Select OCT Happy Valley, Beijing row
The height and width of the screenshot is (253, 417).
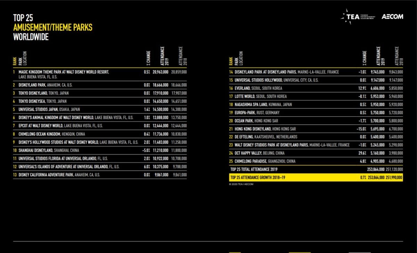(x=257, y=153)
